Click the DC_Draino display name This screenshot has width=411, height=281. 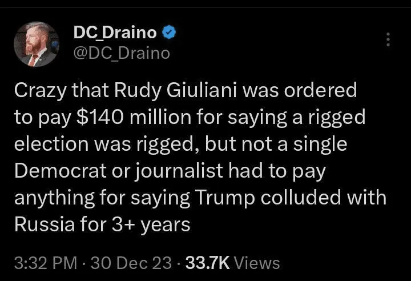[x=115, y=34]
